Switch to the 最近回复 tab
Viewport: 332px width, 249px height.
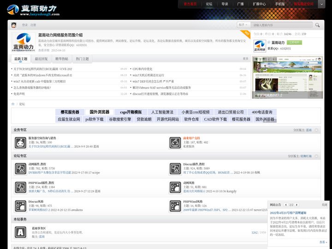point(41,59)
